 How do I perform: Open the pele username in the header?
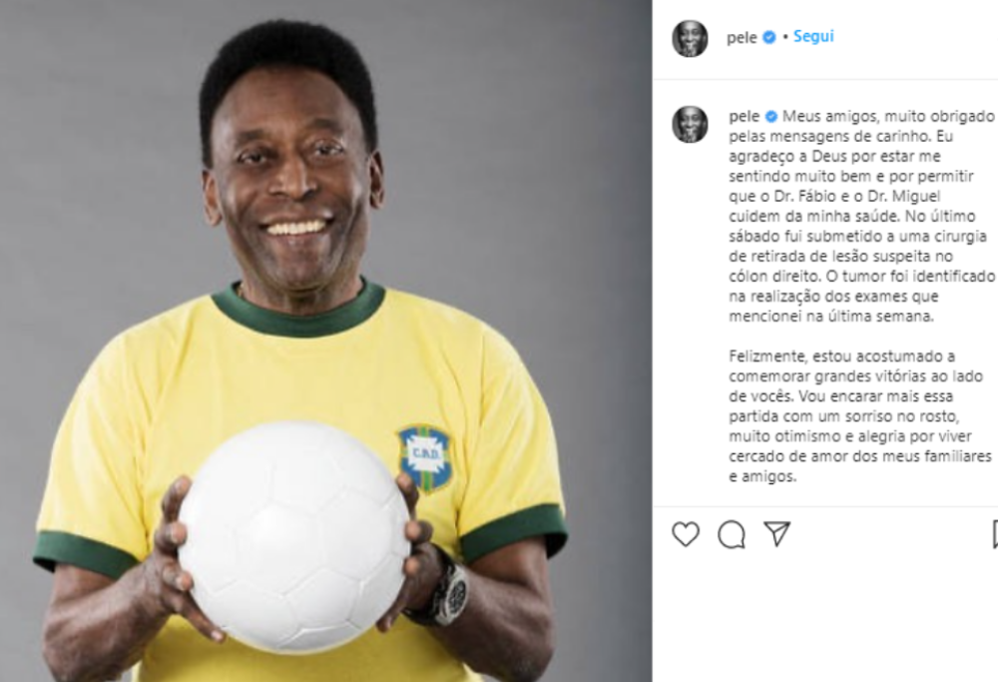(742, 38)
